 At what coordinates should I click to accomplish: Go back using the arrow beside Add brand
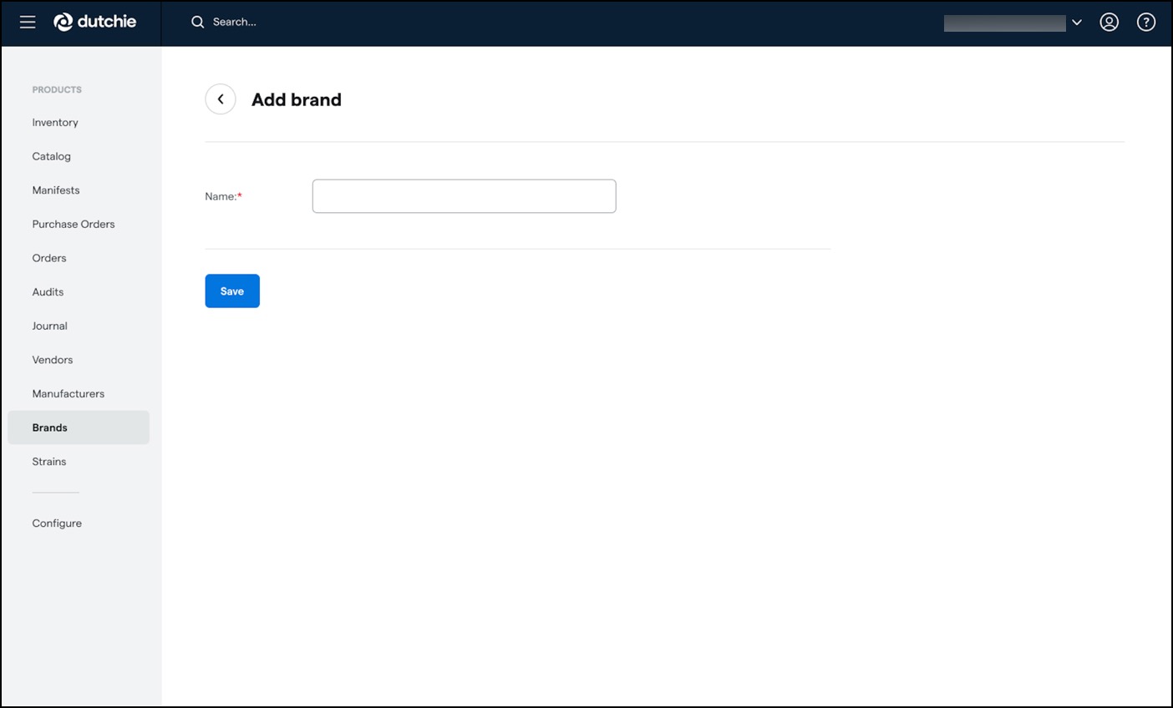[x=221, y=99]
